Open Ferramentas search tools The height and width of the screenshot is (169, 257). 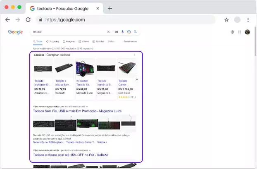point(130,41)
